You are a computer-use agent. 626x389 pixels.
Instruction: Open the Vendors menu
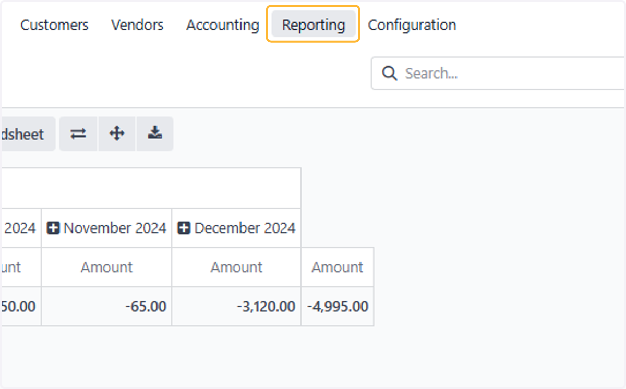tap(137, 25)
